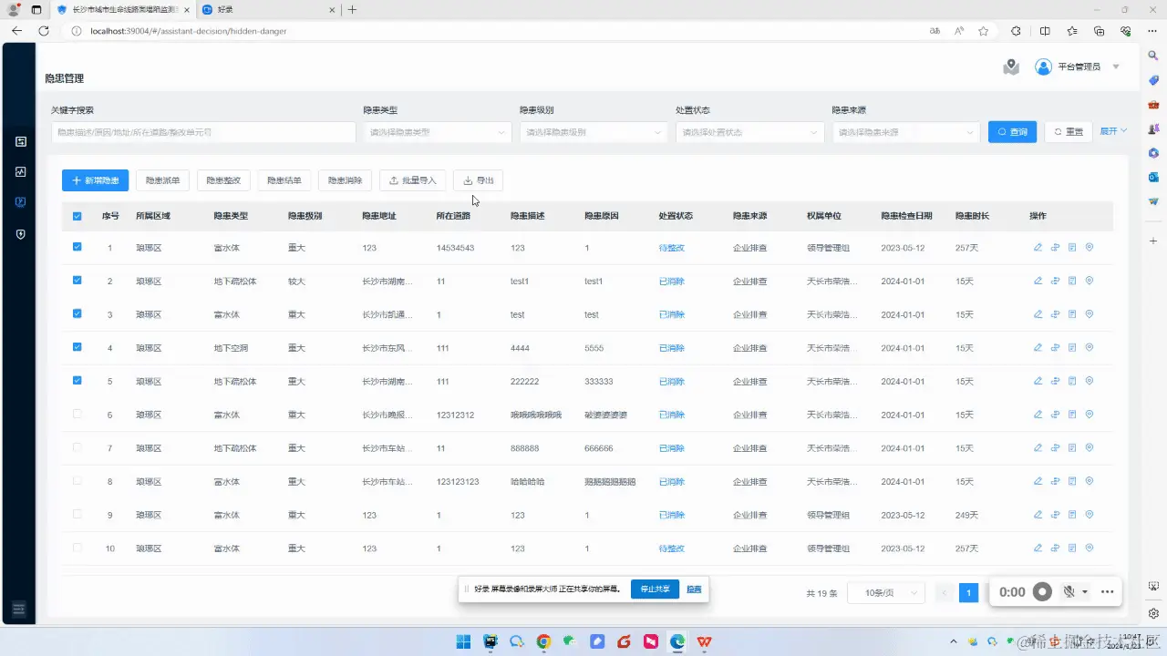Open the 10条/页 page size dropdown

tap(886, 593)
